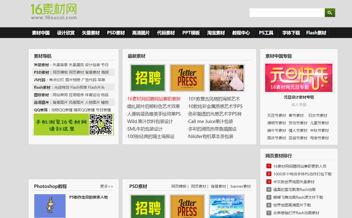
Task: Click the red "1" ranking badge
Action: pyautogui.click(x=269, y=166)
